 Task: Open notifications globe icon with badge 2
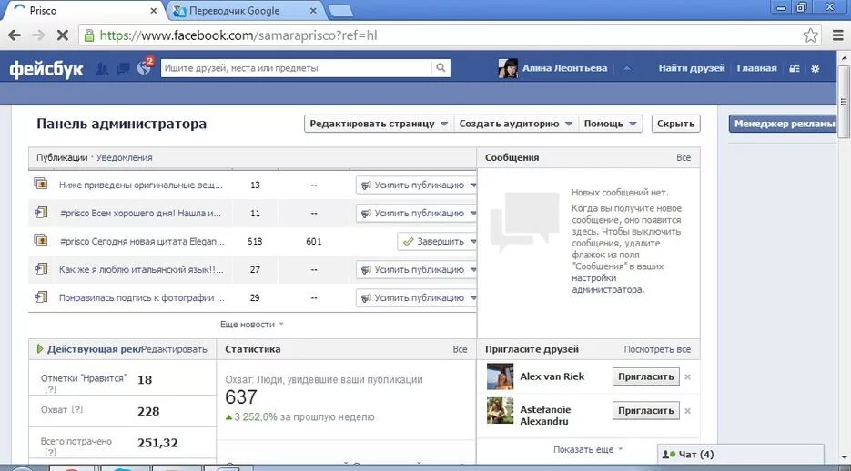pyautogui.click(x=145, y=67)
